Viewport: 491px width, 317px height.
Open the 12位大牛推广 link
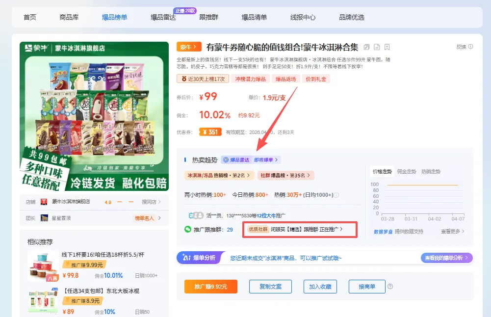click(271, 215)
